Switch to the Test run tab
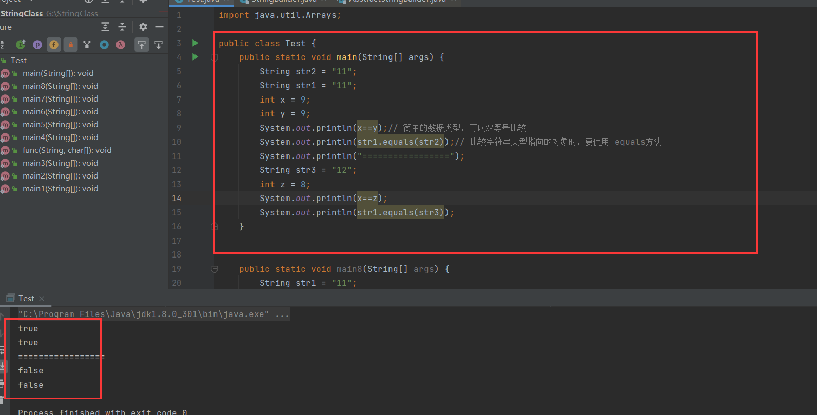817x415 pixels. 26,299
